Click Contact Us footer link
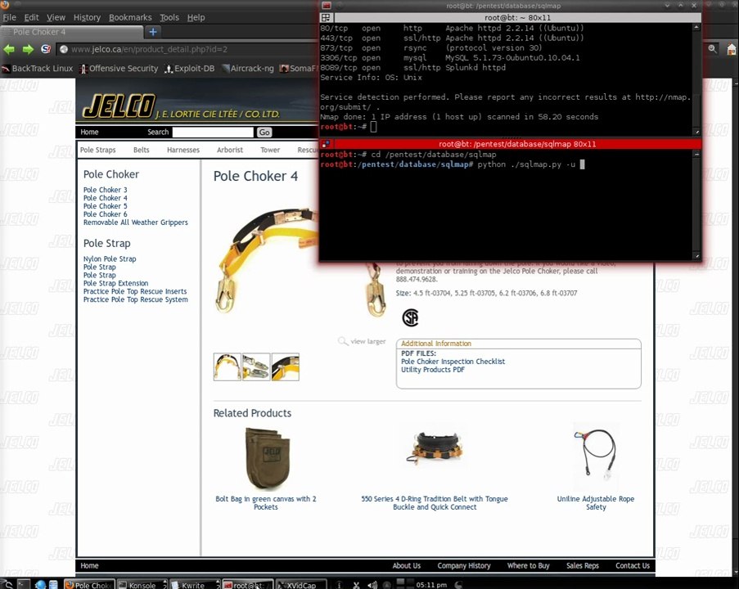Screen dimensions: 739x589 (632, 565)
